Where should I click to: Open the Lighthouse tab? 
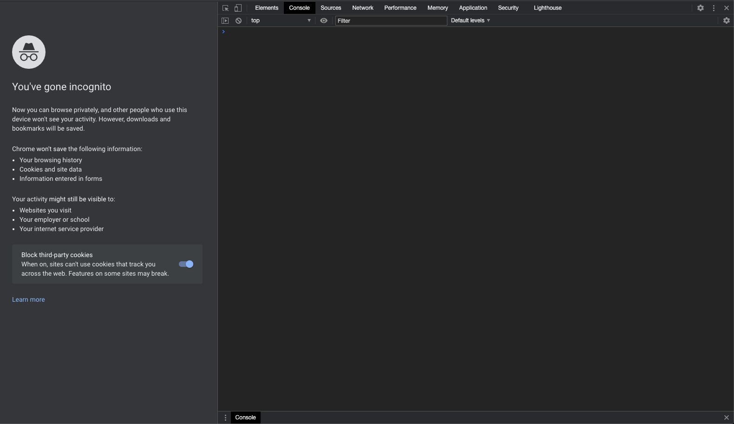[x=548, y=8]
